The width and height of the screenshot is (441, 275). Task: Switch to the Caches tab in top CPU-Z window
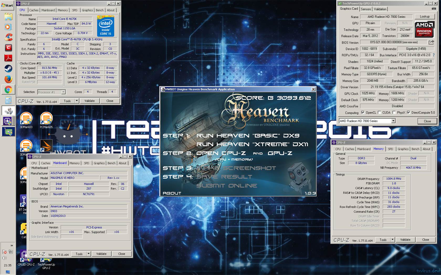pyautogui.click(x=34, y=10)
